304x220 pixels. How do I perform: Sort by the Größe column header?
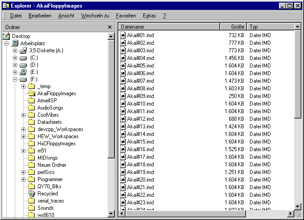(233, 27)
